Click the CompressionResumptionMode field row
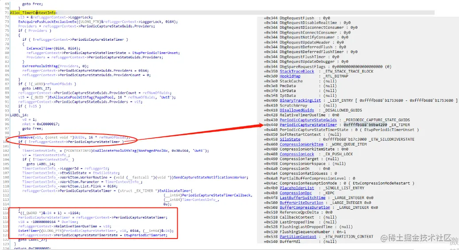The height and width of the screenshot is (250, 459). tap(339, 183)
